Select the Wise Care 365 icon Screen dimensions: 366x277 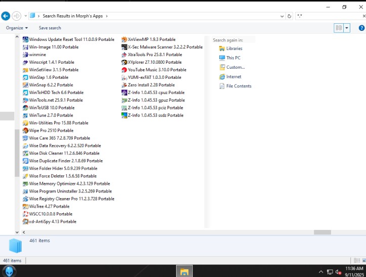tap(25, 138)
